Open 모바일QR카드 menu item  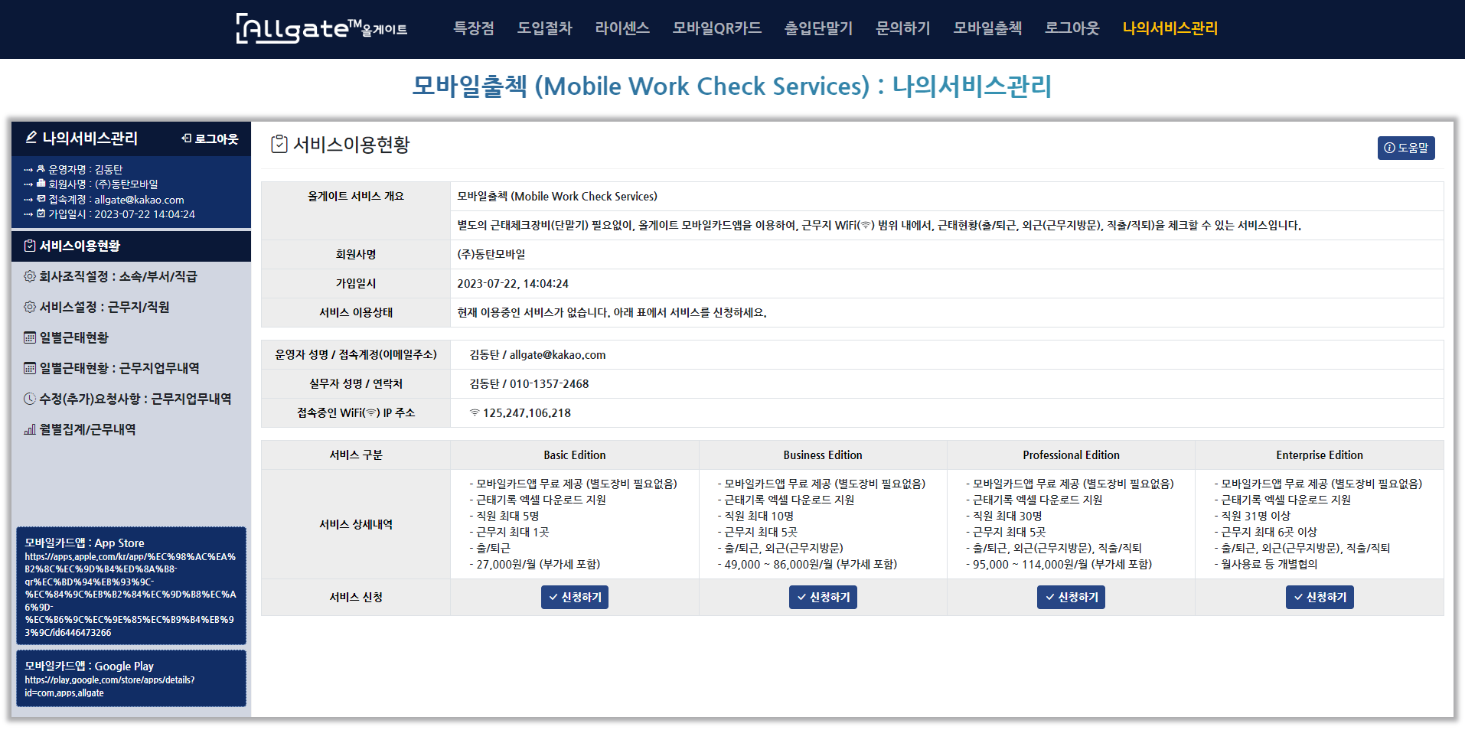pos(716,28)
